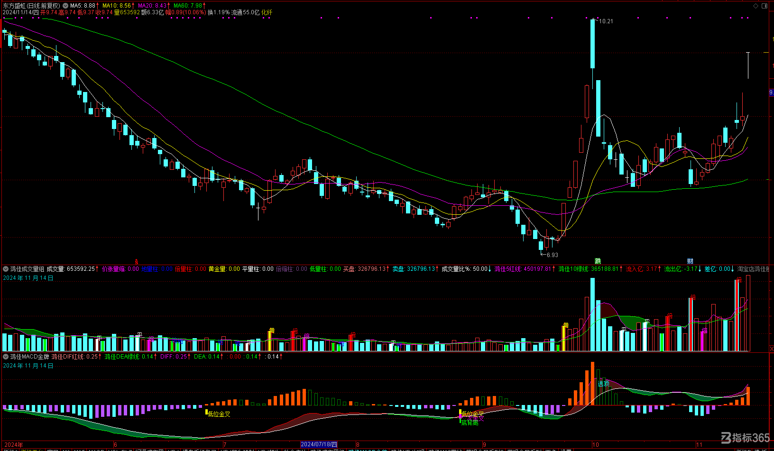The image size is (774, 451).
Task: Click the 鸿佳成交量组 indicator name
Action: pyautogui.click(x=27, y=269)
